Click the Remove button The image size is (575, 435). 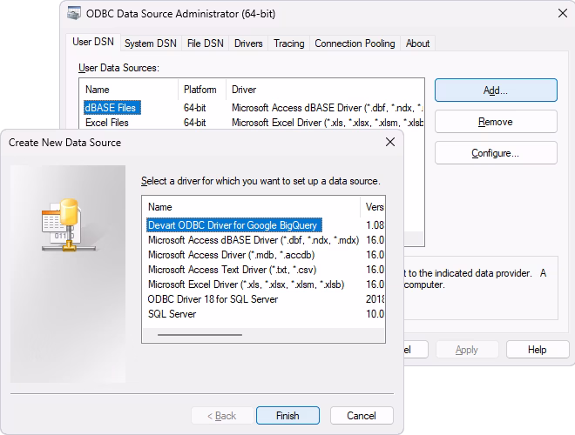pyautogui.click(x=496, y=122)
